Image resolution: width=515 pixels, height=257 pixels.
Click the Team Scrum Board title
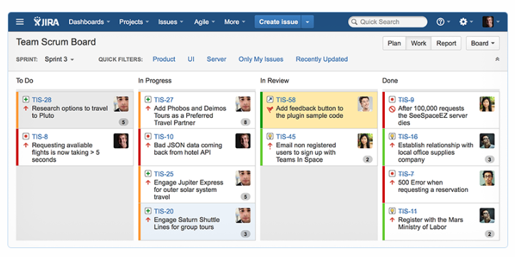pyautogui.click(x=56, y=42)
